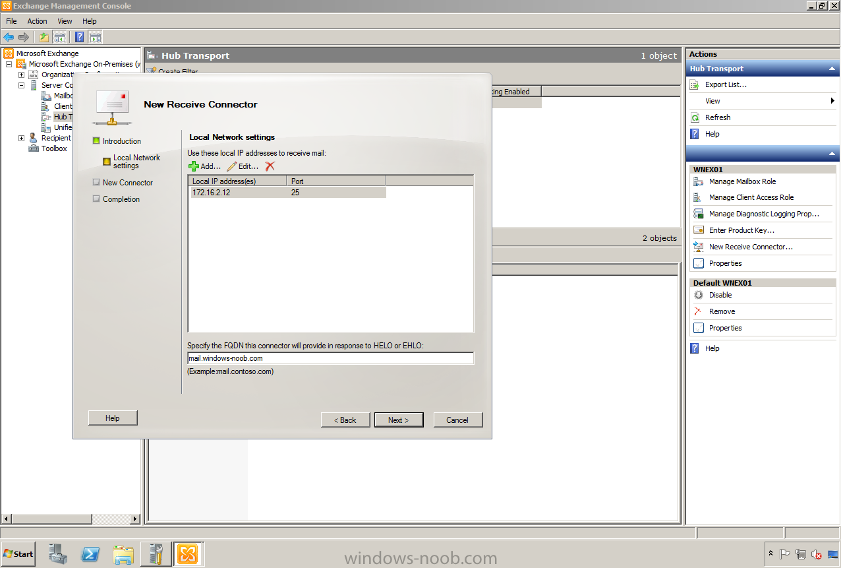
Task: Open PowerShell from the taskbar
Action: [x=91, y=554]
